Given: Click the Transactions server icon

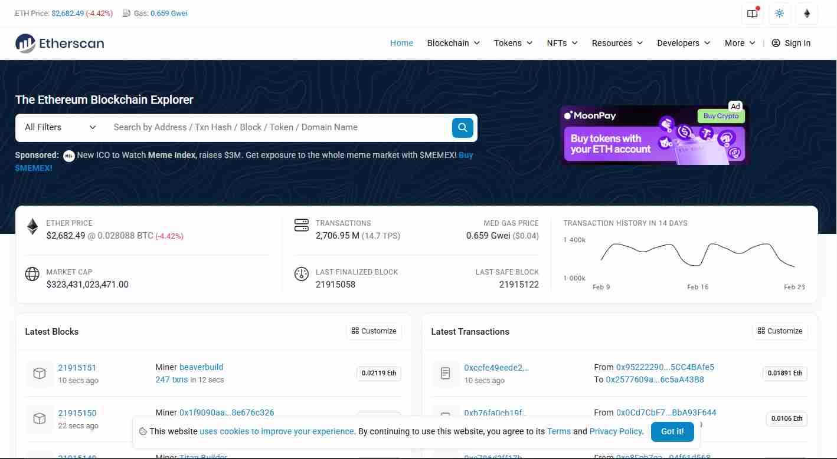Looking at the screenshot, I should coord(302,225).
